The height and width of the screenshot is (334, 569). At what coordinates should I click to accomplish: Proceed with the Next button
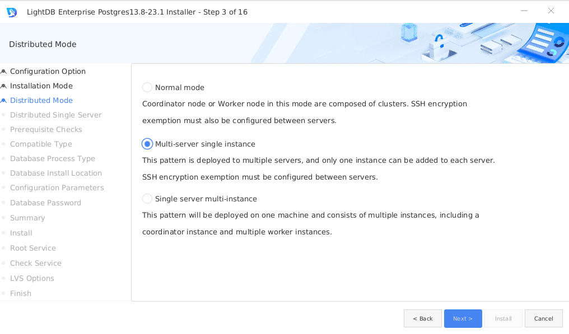pos(463,318)
